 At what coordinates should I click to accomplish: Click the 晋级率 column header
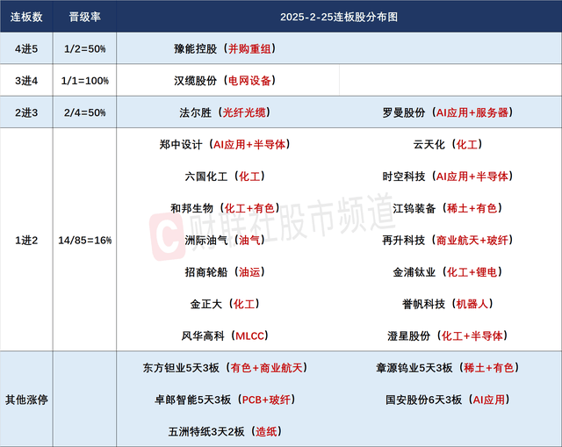pos(85,17)
